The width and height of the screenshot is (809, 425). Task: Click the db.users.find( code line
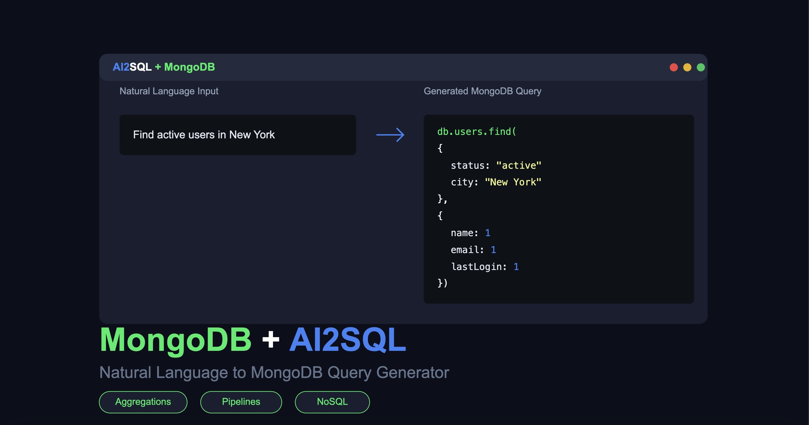click(477, 132)
